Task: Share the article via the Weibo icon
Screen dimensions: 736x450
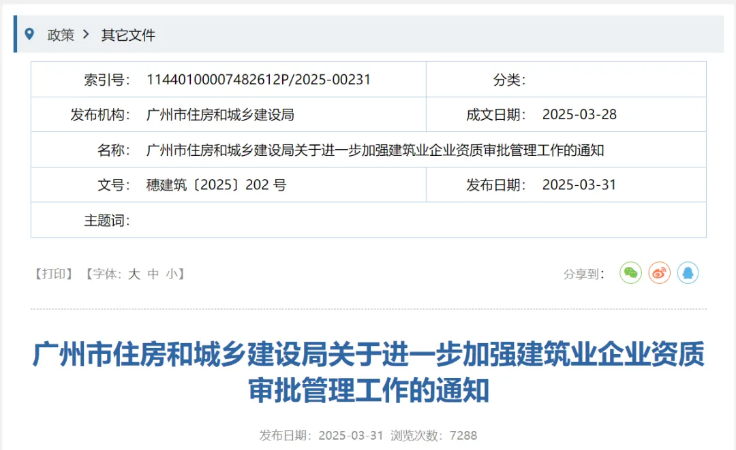Action: click(x=658, y=272)
